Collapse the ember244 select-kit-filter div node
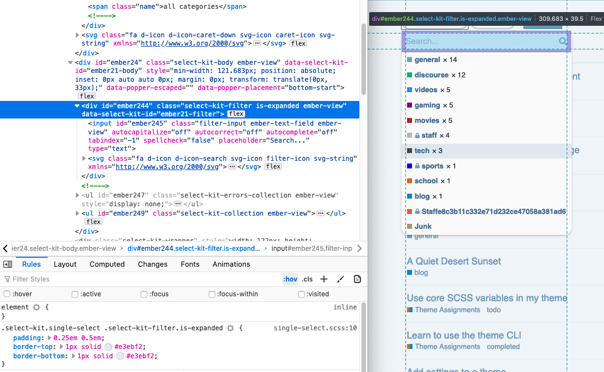This screenshot has height=372, width=604. [x=77, y=106]
